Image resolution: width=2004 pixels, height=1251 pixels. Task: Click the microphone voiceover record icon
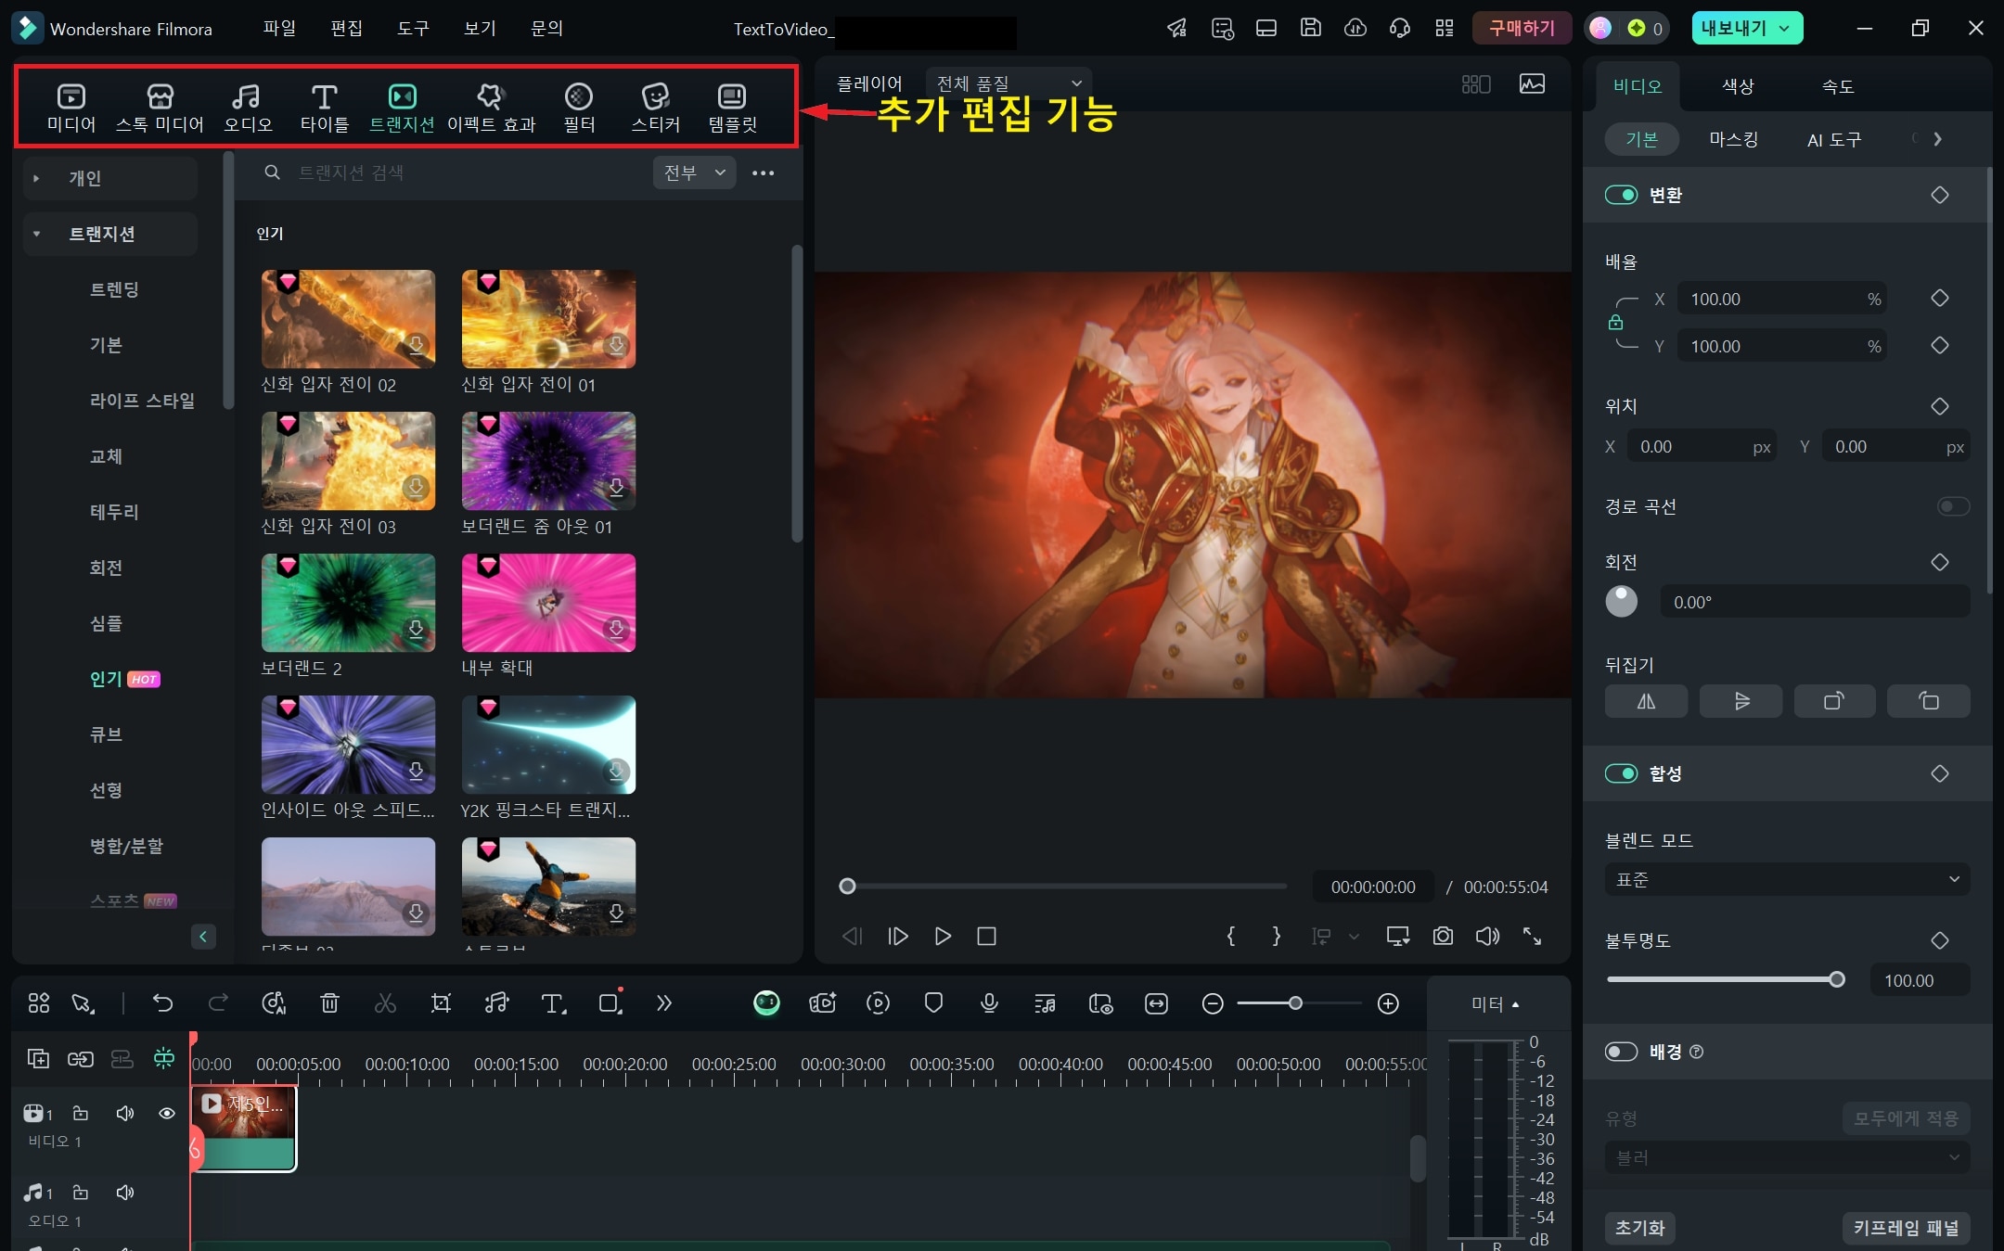pos(989,1003)
